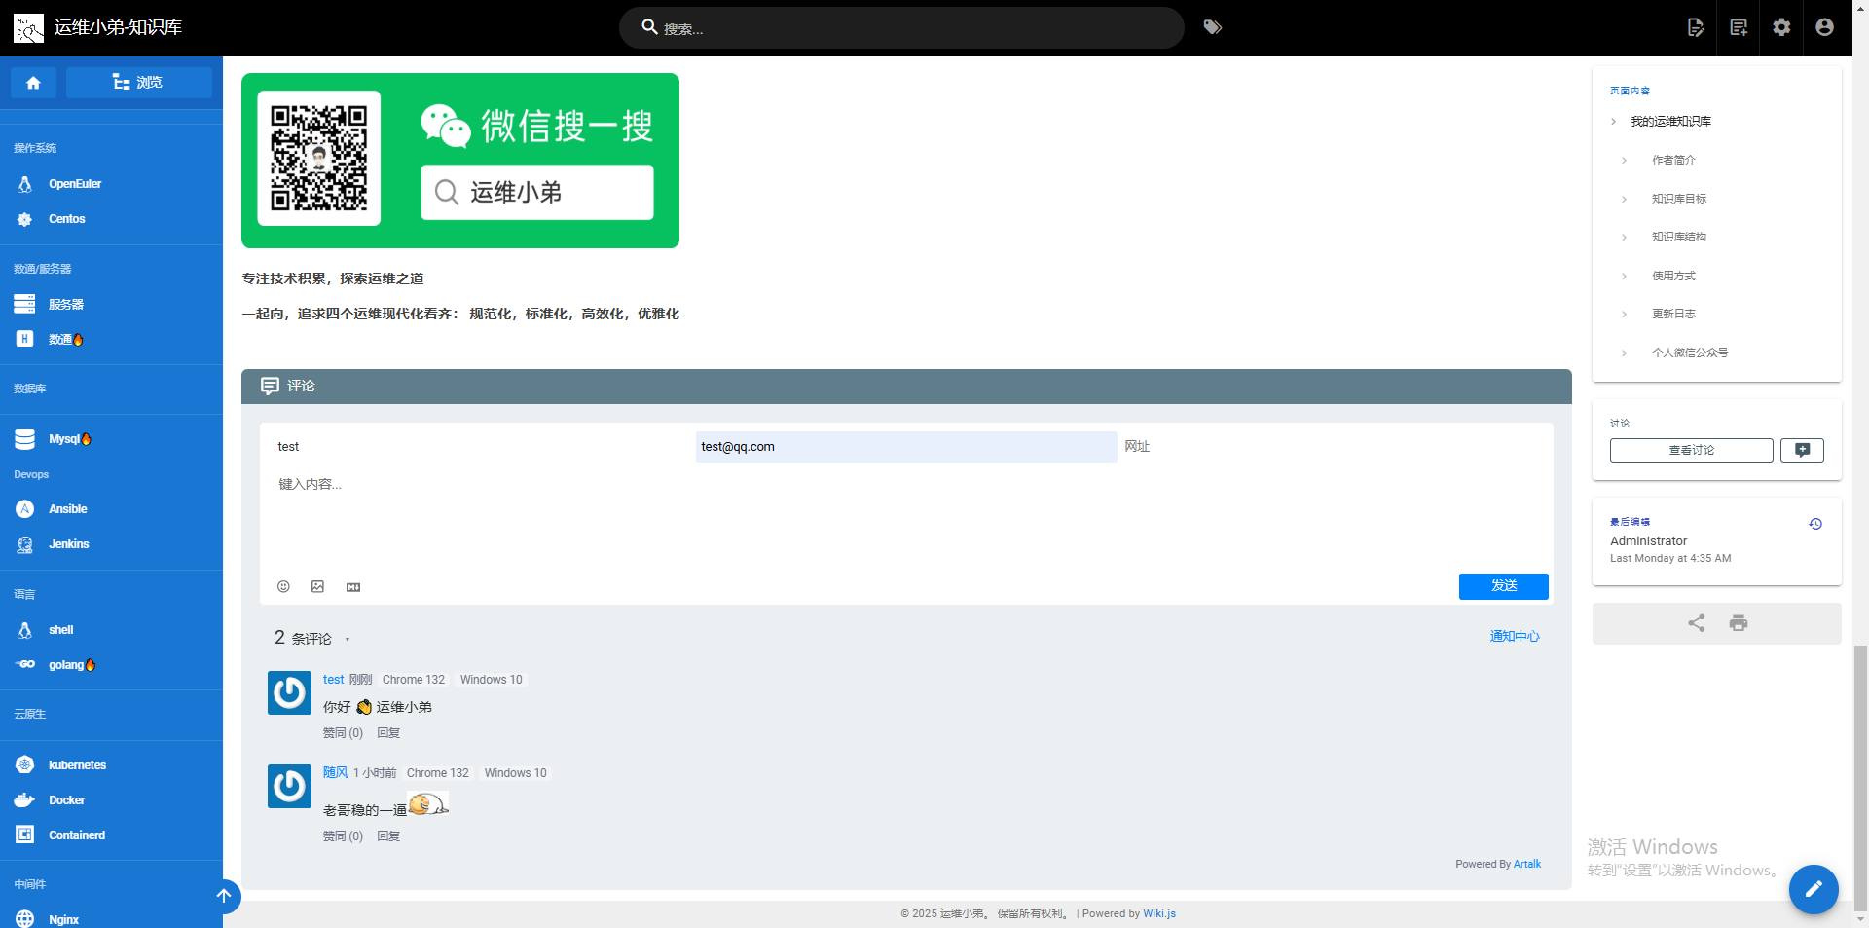Open the page edit icon in top toolbar
1869x928 pixels.
tap(1696, 27)
